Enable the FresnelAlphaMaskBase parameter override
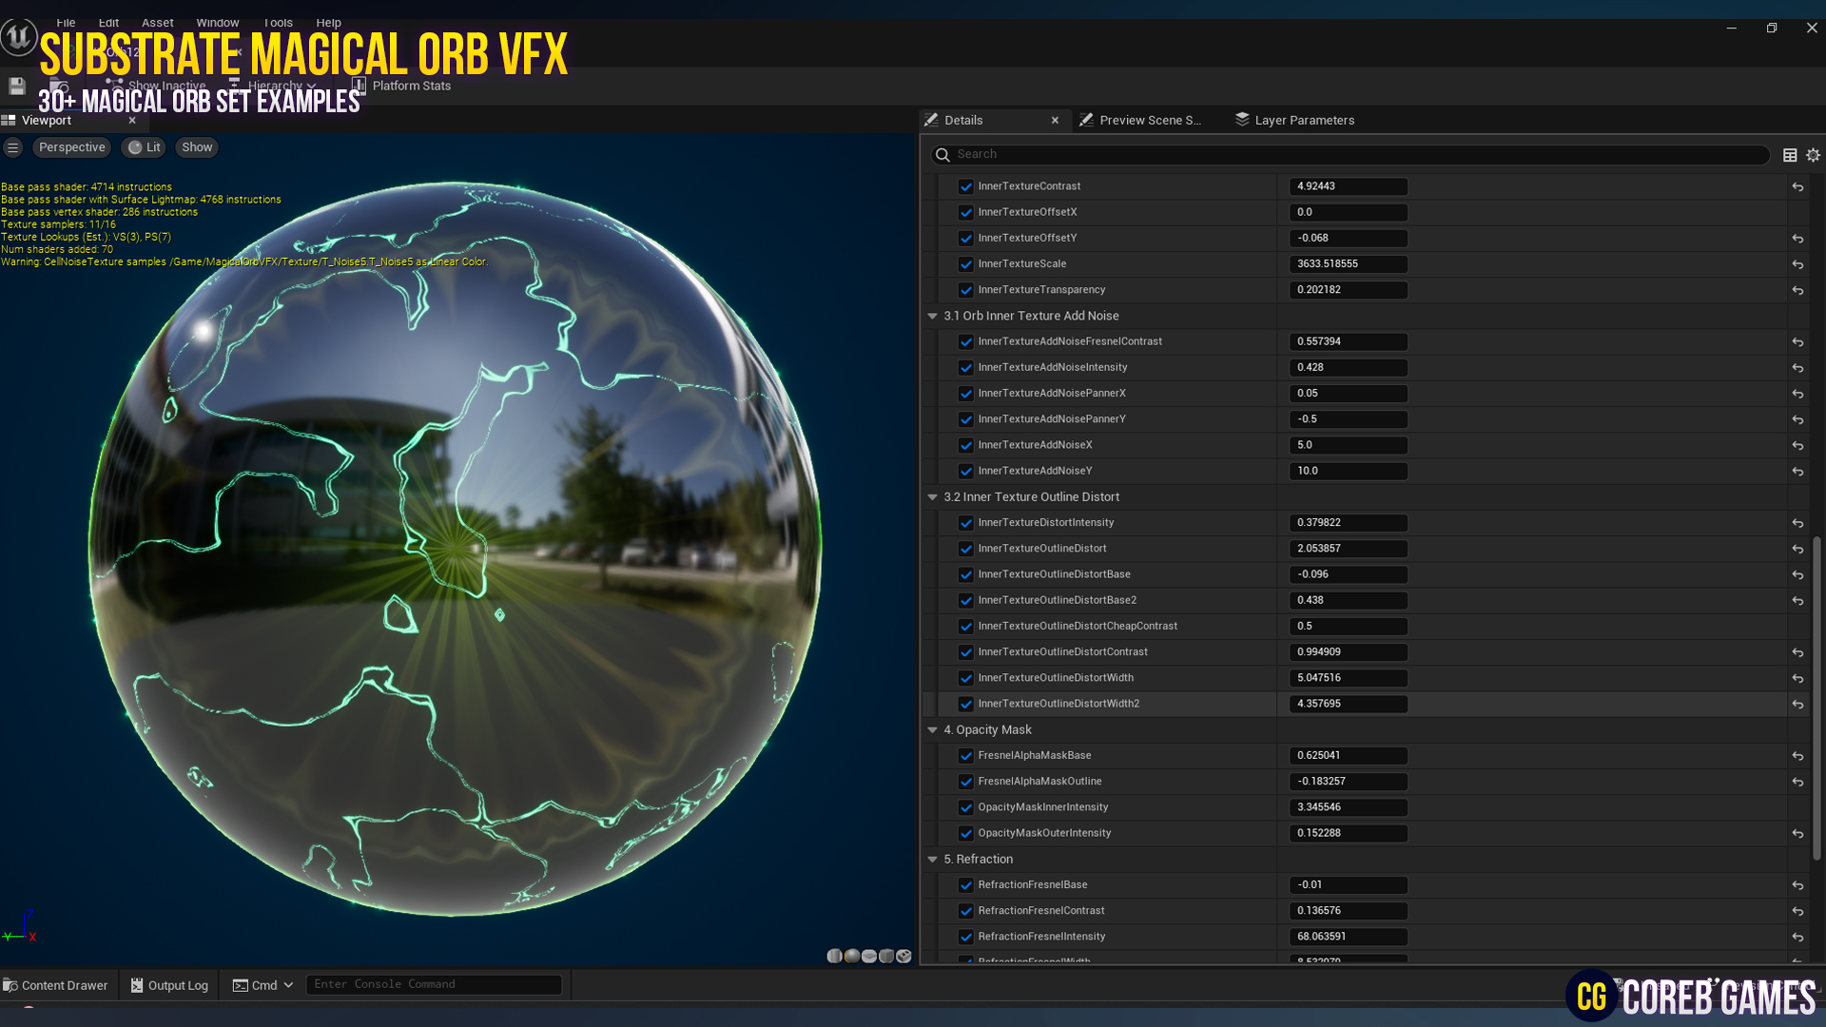 (x=966, y=755)
